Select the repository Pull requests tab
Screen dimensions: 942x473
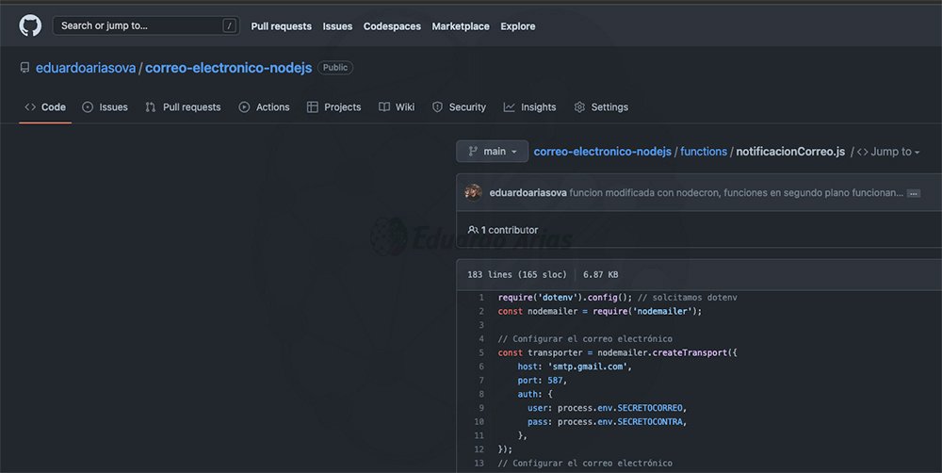[184, 107]
